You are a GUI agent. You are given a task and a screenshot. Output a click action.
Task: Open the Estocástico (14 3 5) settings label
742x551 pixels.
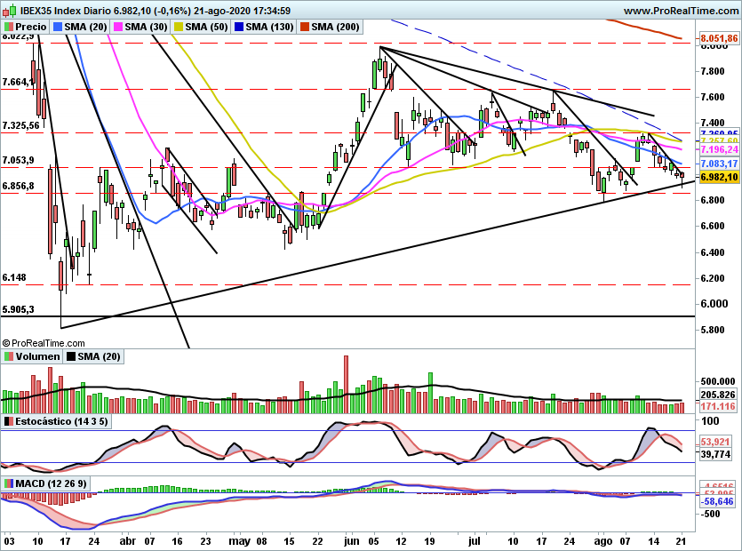tap(61, 421)
